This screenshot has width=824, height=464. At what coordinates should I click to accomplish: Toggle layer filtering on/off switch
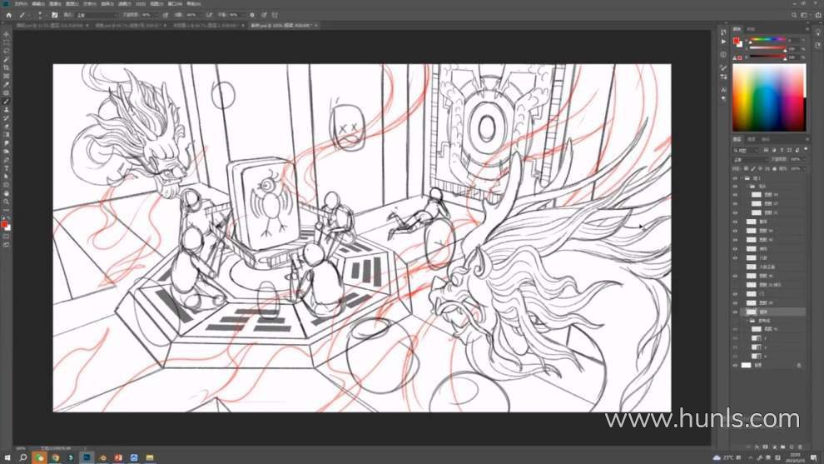point(806,149)
